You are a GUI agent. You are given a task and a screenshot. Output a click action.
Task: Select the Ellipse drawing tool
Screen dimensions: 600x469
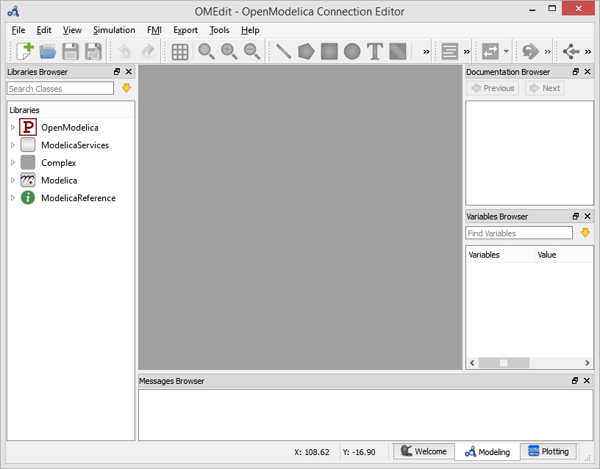(352, 51)
